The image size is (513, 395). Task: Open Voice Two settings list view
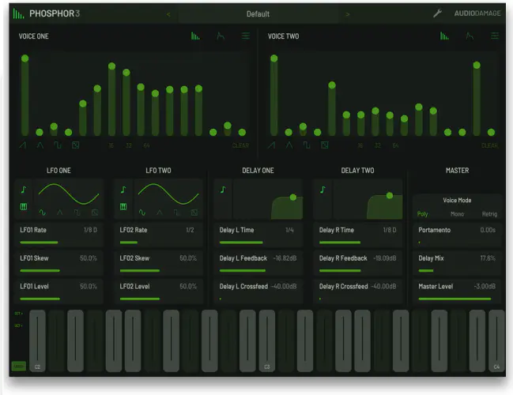(x=495, y=36)
